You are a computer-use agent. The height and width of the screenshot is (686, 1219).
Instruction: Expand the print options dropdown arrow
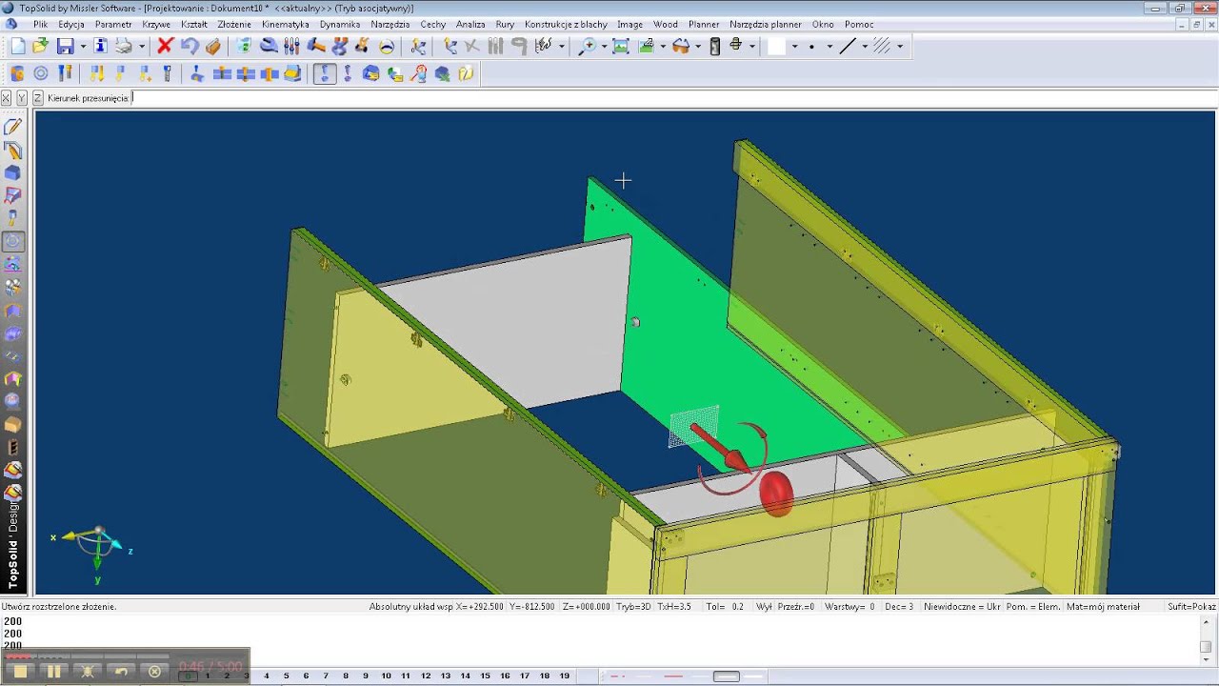142,46
